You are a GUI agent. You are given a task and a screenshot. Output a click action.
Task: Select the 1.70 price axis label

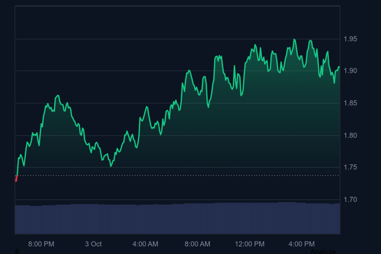point(350,200)
